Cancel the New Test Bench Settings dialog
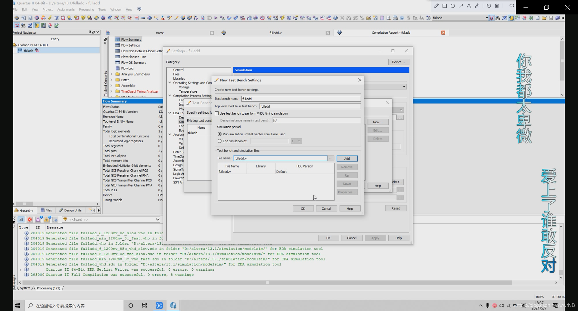 [x=326, y=208]
